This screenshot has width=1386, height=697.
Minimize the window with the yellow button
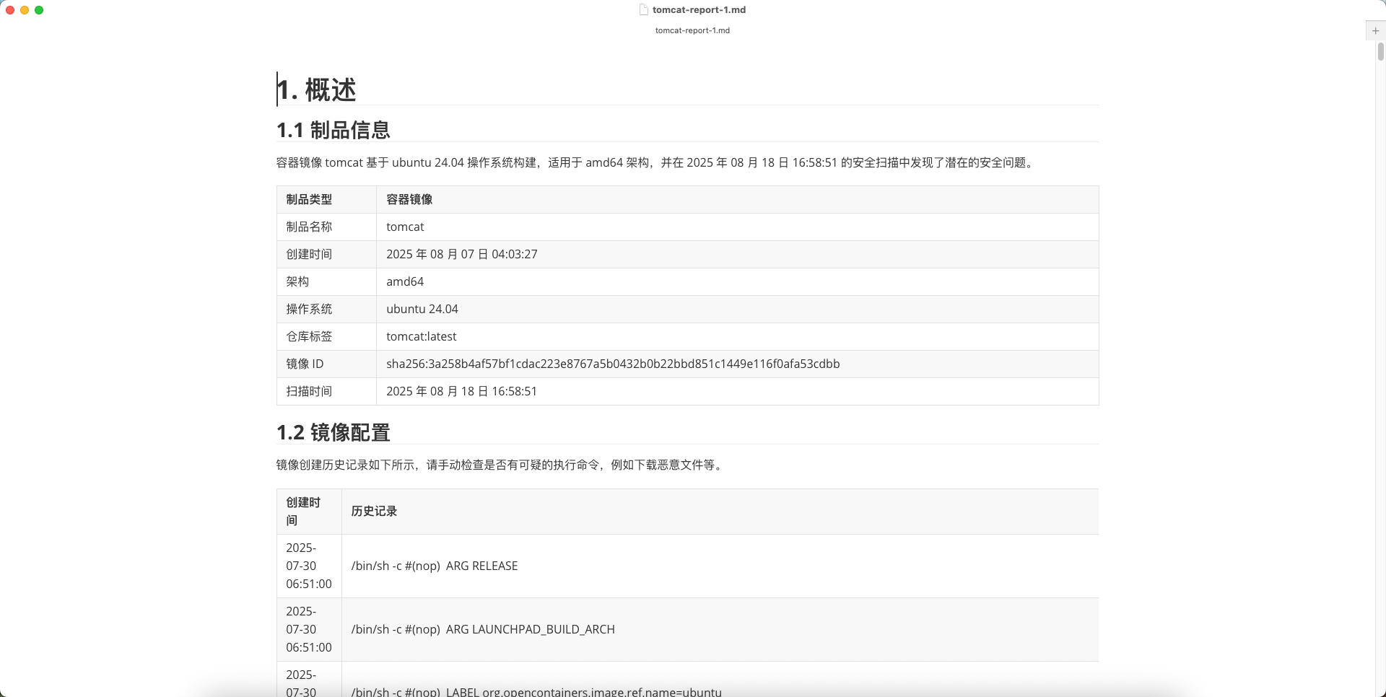pyautogui.click(x=25, y=10)
